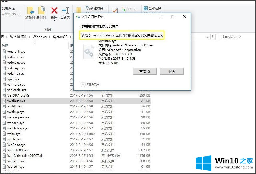This screenshot has width=256, height=174.
Task: Click Paste shortcut (粘贴快捷方式)
Action: pyautogui.click(x=12, y=14)
